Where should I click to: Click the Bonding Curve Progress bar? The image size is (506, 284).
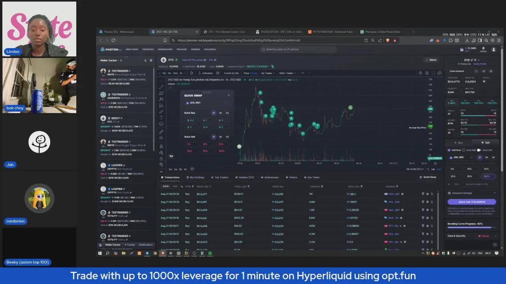tap(472, 228)
